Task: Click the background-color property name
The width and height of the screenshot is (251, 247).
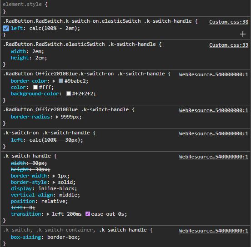Action: [x=35, y=94]
